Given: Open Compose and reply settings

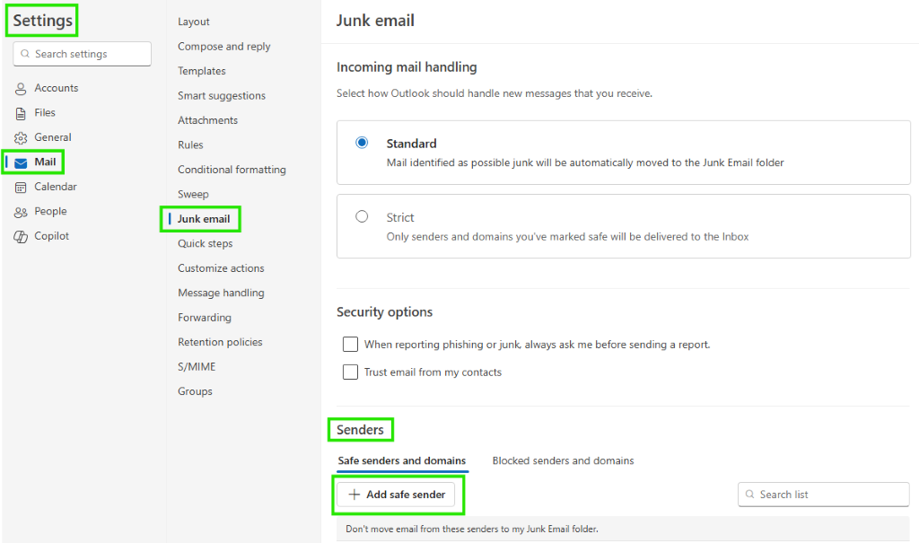Looking at the screenshot, I should [x=223, y=47].
